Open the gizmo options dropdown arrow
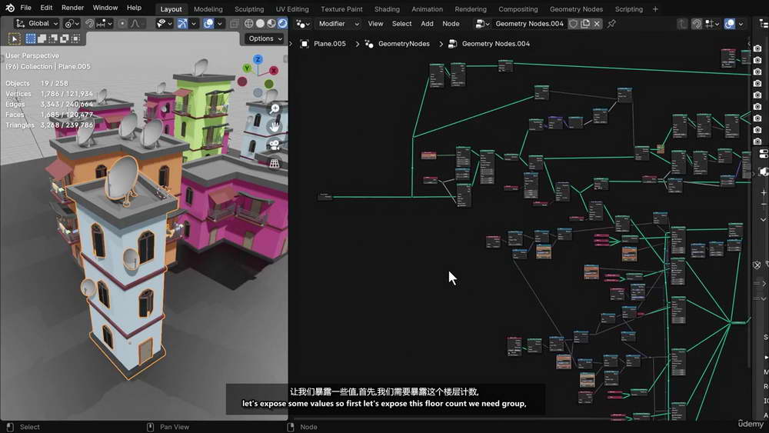The height and width of the screenshot is (433, 769). tap(194, 24)
